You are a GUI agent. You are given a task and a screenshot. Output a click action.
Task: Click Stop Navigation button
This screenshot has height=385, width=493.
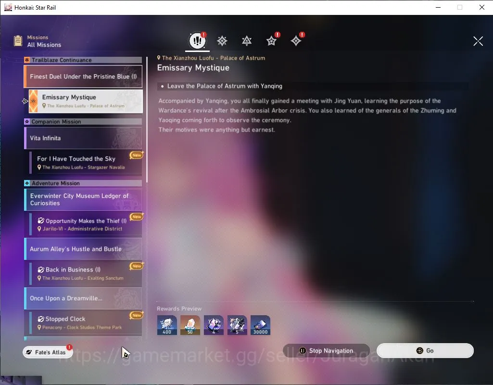pyautogui.click(x=327, y=350)
